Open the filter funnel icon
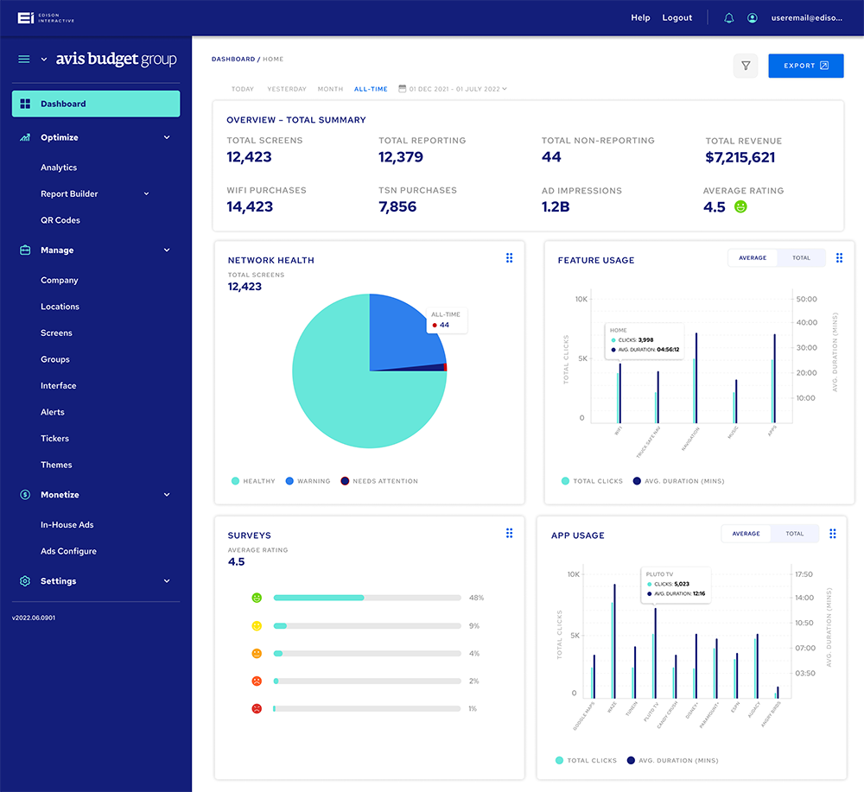This screenshot has height=792, width=864. click(x=746, y=66)
